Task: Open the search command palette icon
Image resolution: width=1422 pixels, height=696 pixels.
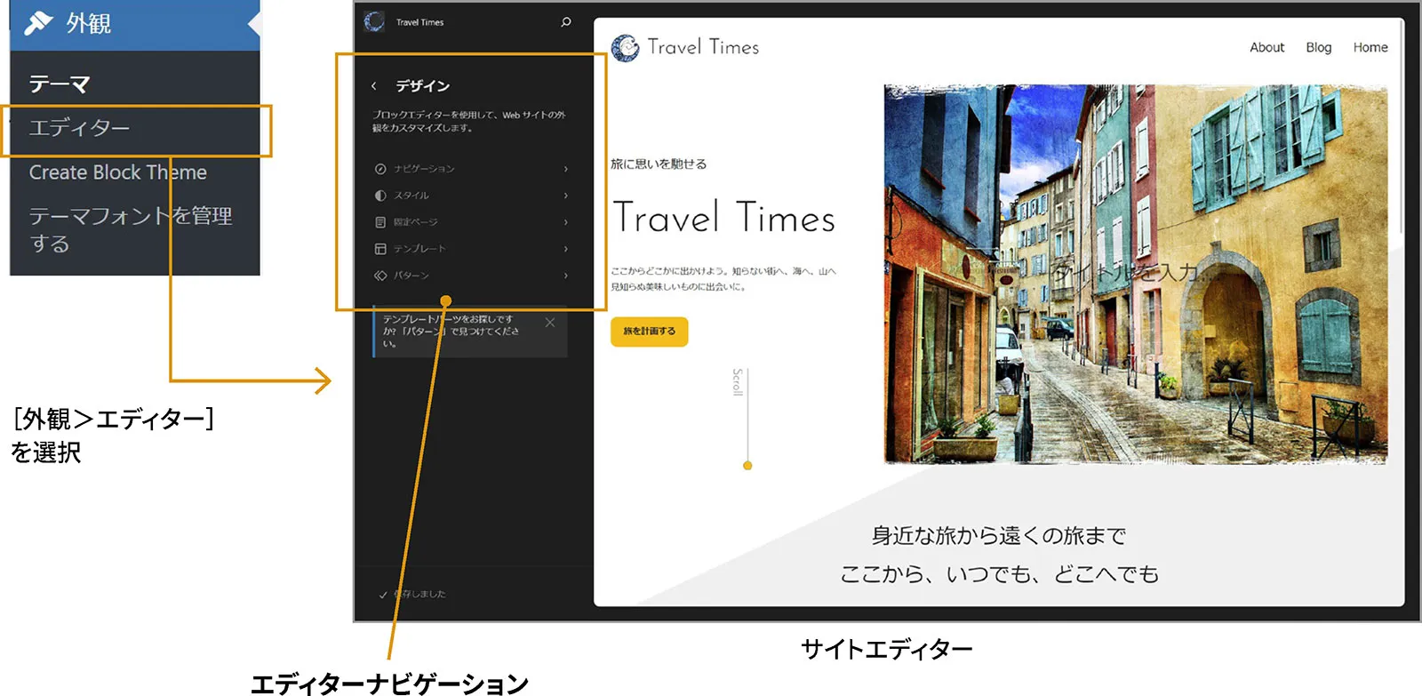Action: tap(566, 21)
